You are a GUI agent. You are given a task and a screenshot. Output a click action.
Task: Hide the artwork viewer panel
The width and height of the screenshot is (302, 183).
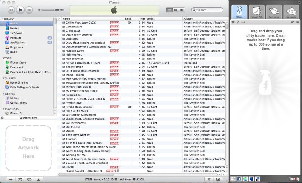(x=39, y=179)
